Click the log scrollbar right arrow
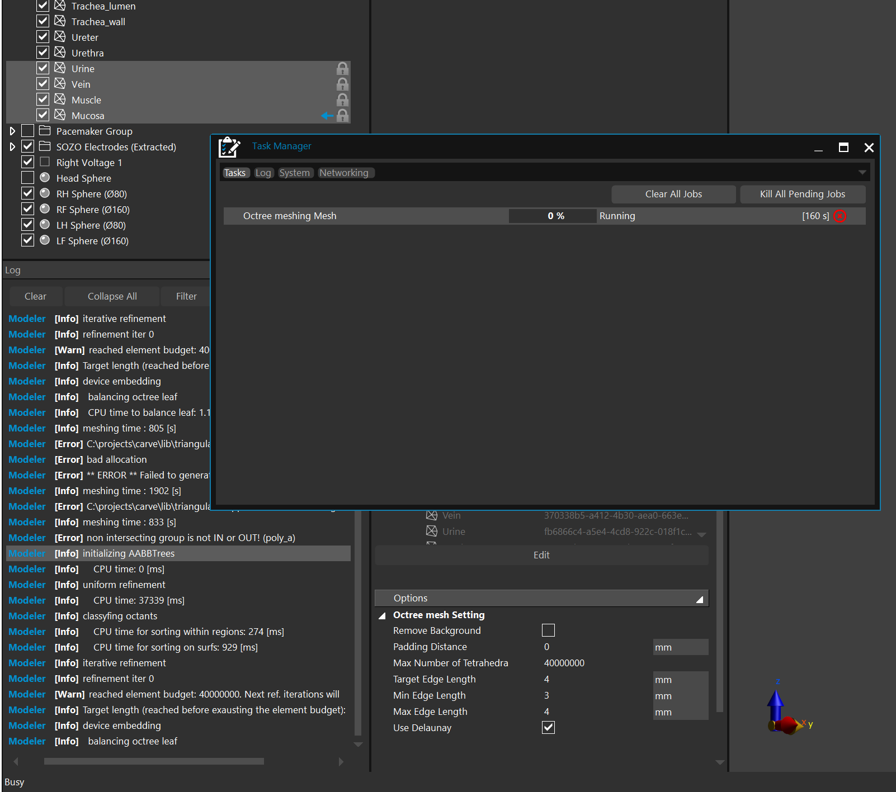 tap(341, 761)
